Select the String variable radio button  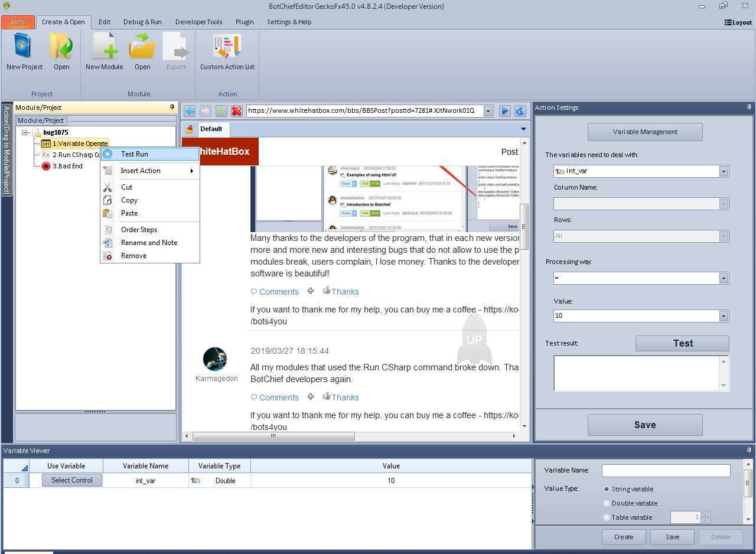607,489
